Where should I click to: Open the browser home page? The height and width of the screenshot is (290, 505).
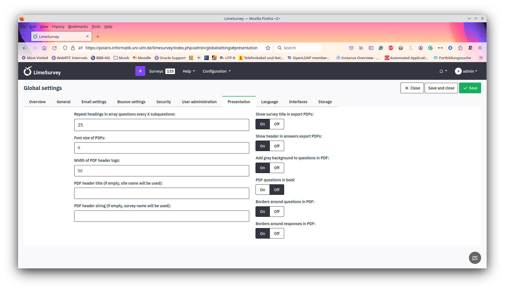44,48
